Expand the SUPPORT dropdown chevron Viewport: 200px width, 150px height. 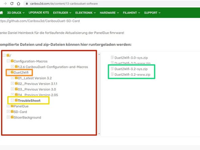click(159, 13)
